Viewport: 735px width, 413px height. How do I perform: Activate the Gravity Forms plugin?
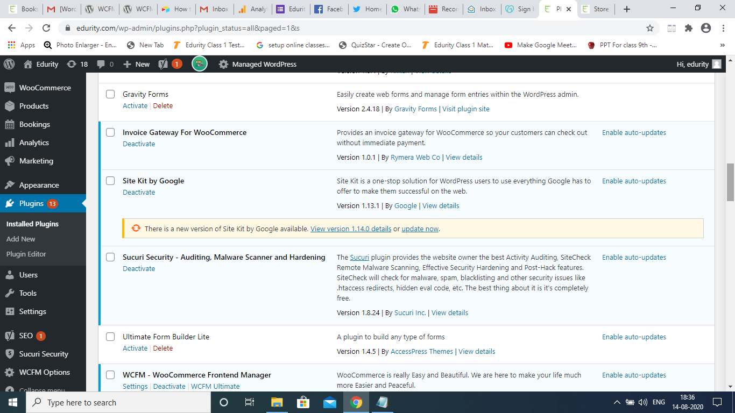pyautogui.click(x=135, y=106)
